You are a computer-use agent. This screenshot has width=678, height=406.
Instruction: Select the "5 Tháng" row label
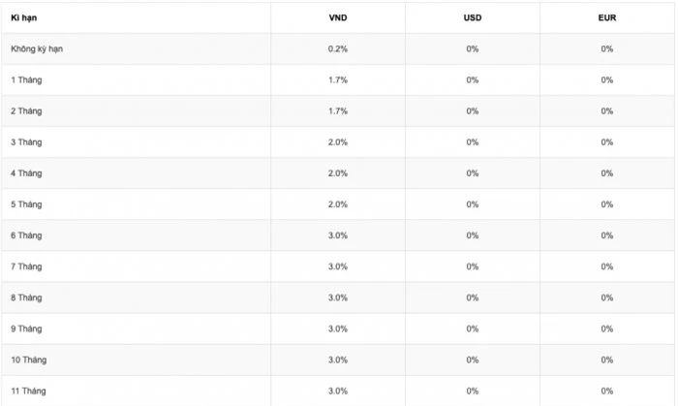coord(26,204)
